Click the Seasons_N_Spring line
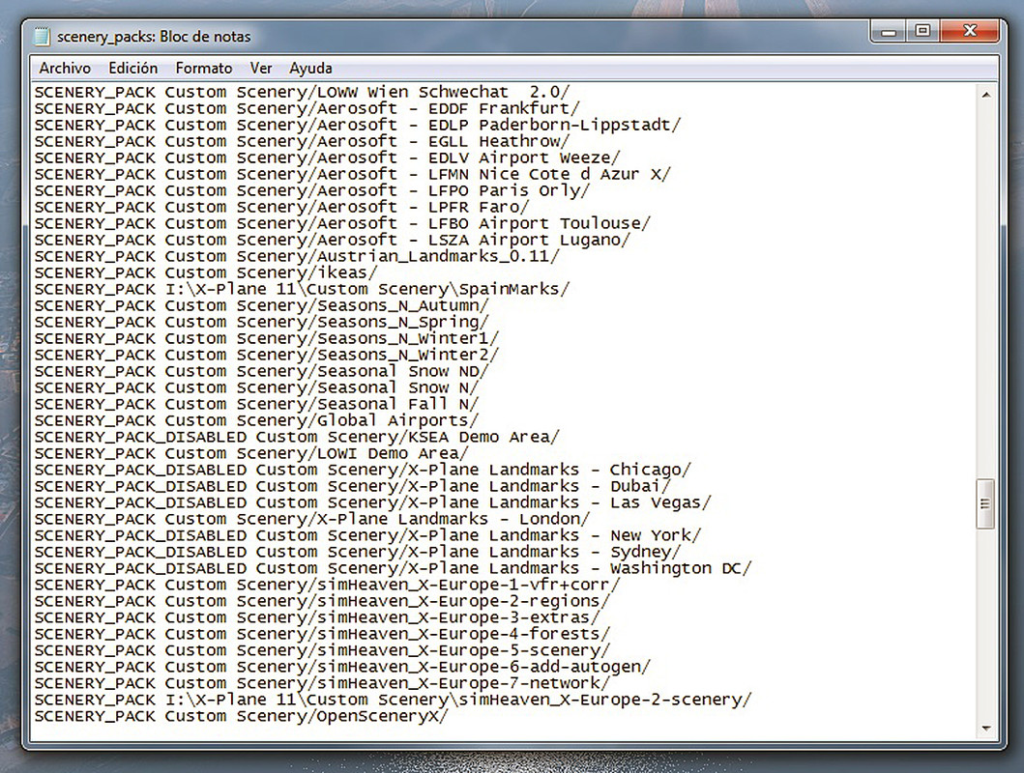Image resolution: width=1024 pixels, height=773 pixels. (x=262, y=322)
